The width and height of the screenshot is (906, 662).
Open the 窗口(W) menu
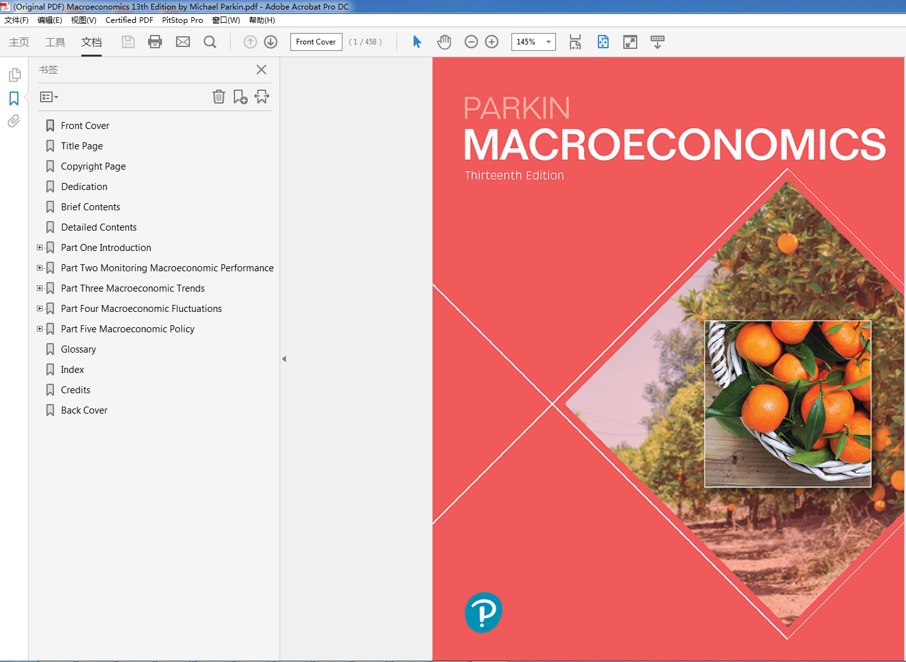(226, 20)
